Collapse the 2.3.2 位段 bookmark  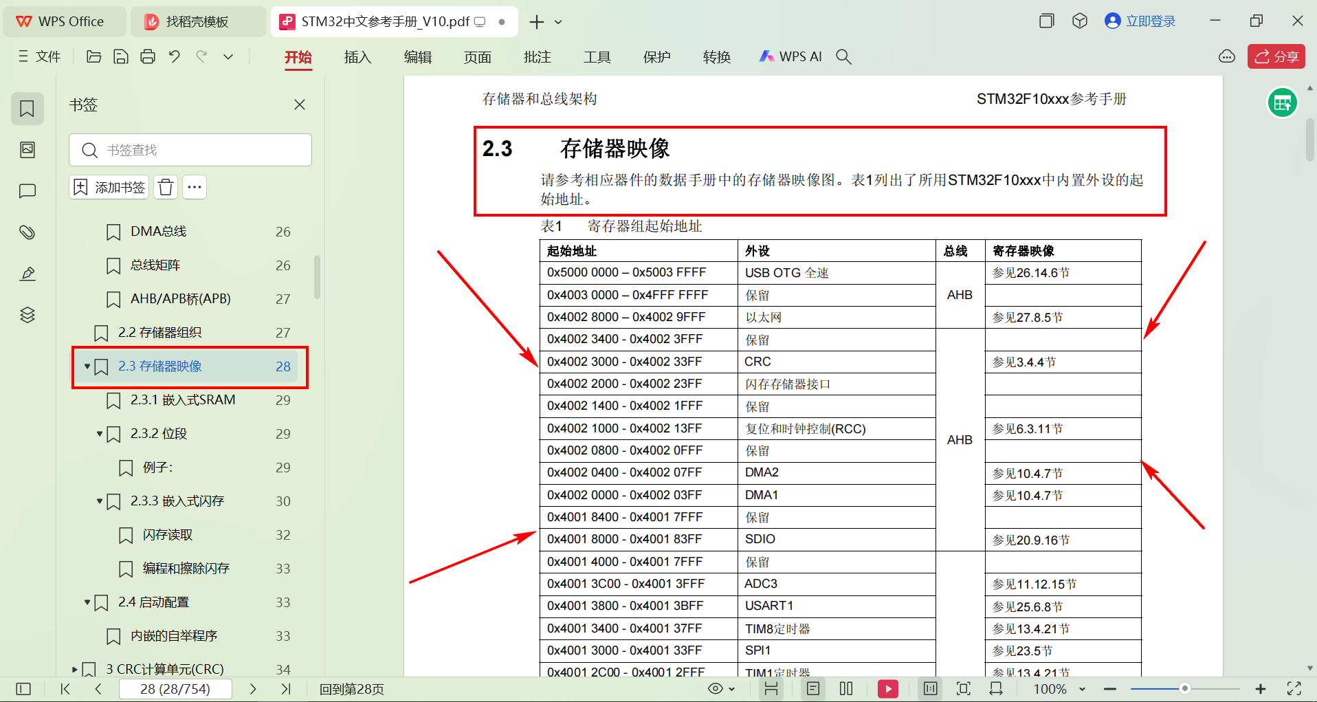(x=100, y=434)
